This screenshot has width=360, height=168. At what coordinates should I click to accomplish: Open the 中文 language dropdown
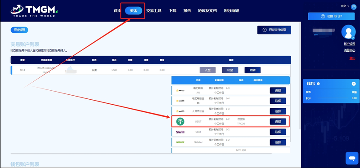tap(345, 6)
